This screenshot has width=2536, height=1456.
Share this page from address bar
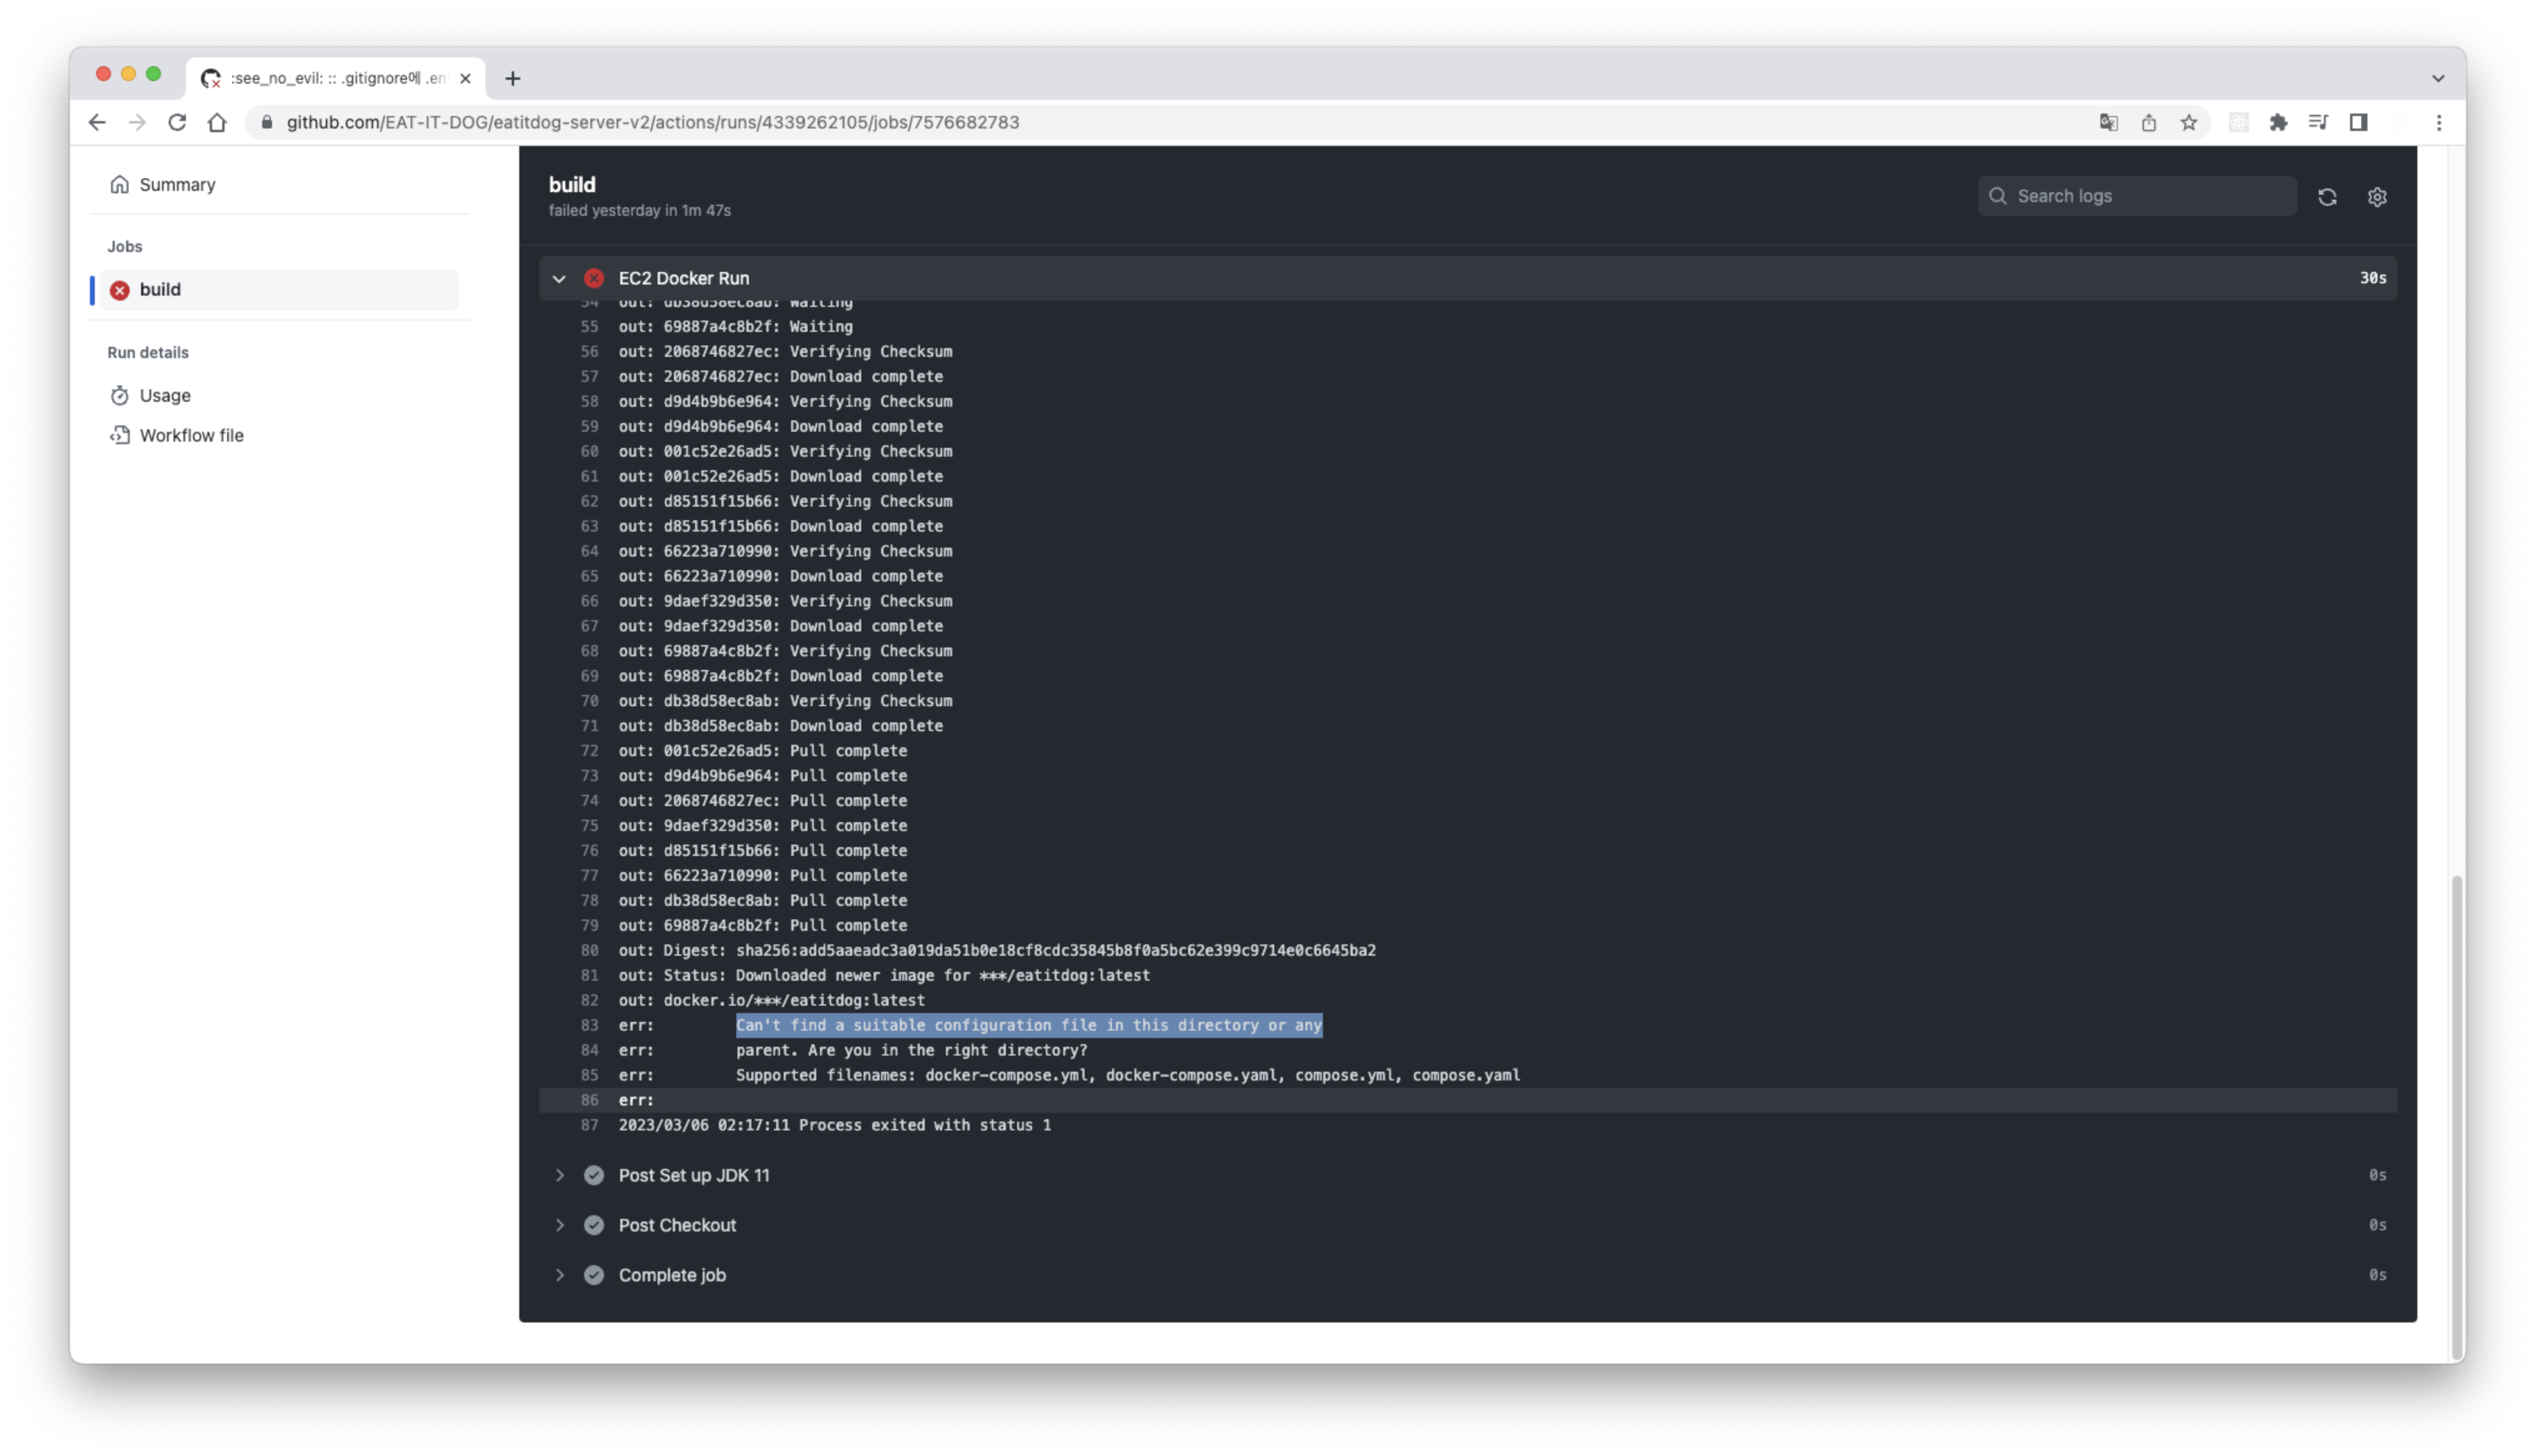(x=2148, y=122)
